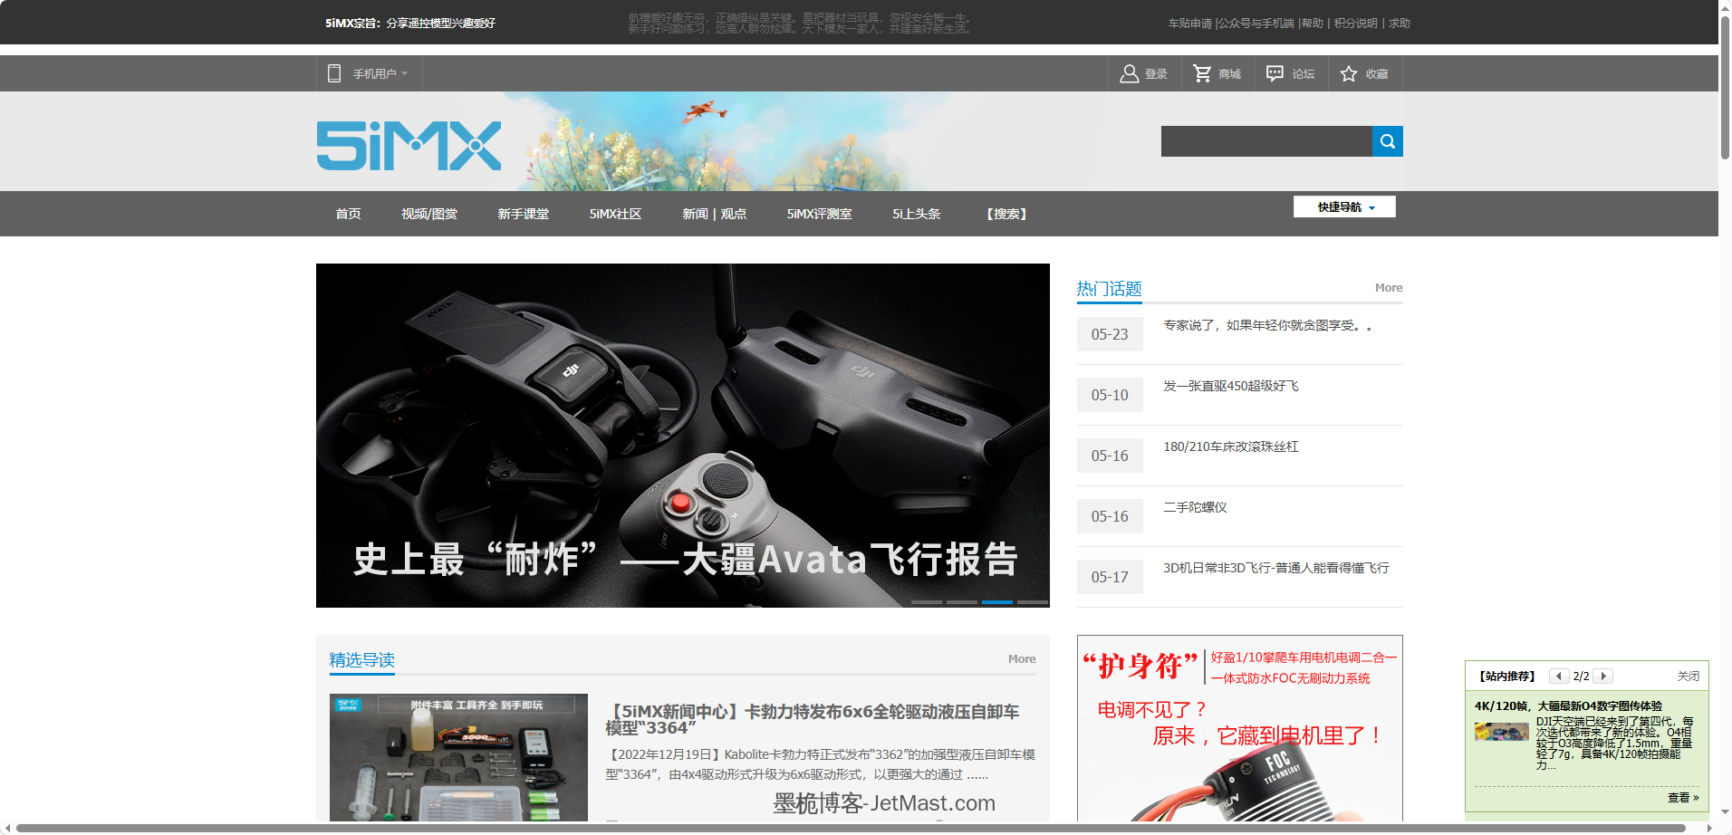The width and height of the screenshot is (1732, 835).
Task: Click the phone icon beside 手机用户
Action: 334,73
